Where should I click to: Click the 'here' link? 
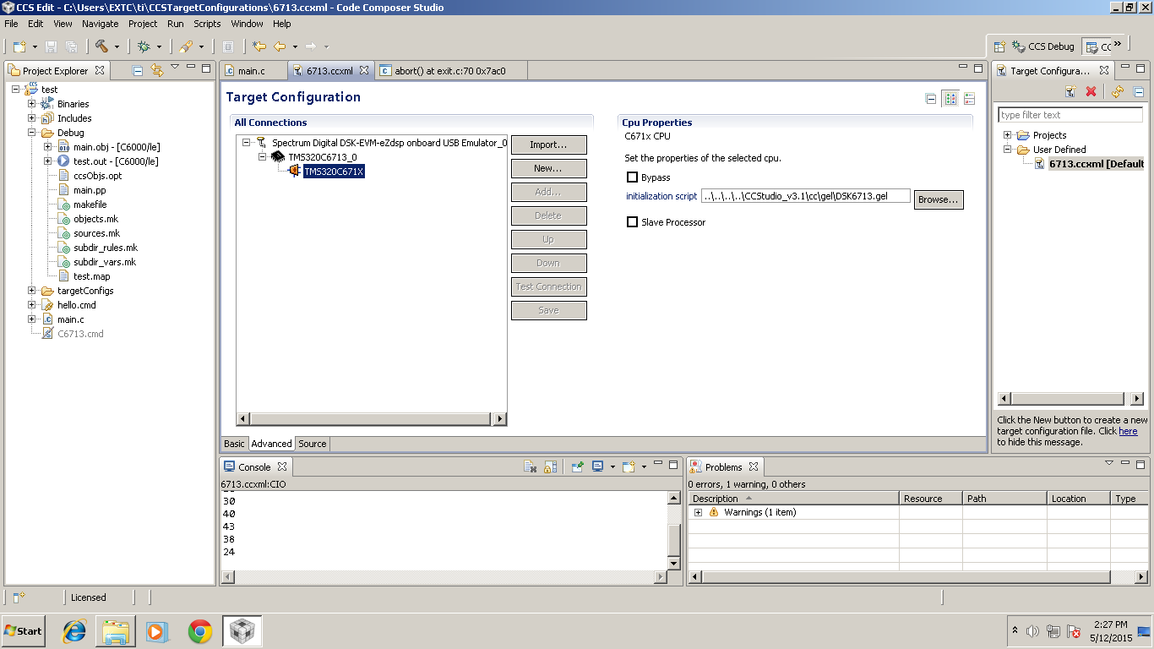(1128, 431)
